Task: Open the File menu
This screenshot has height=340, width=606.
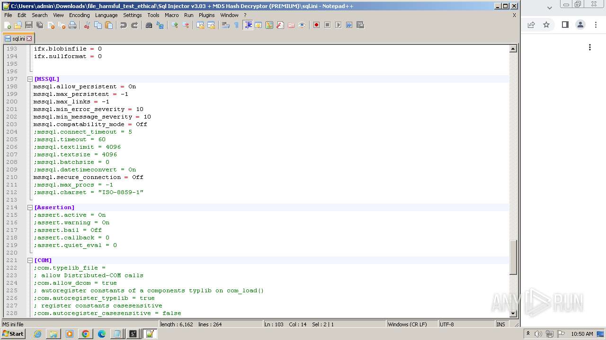Action: click(8, 15)
